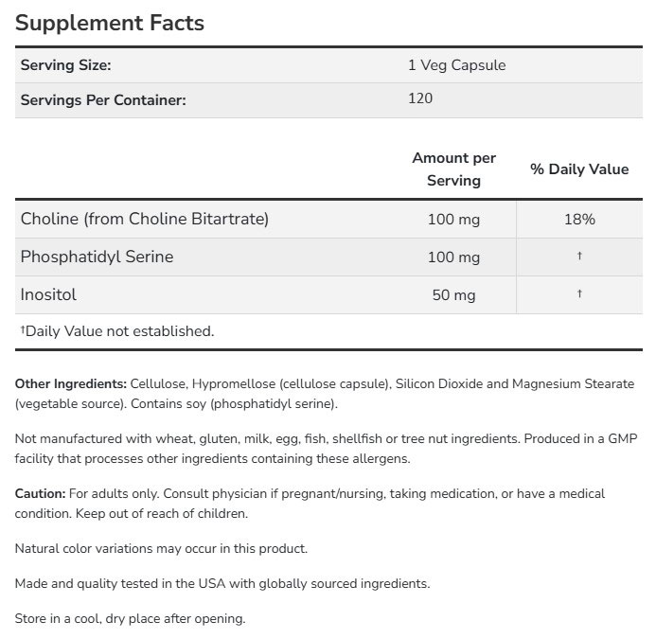Click the dagger symbol in Phosphatidyl Serine row
The image size is (656, 639).
coord(578,257)
